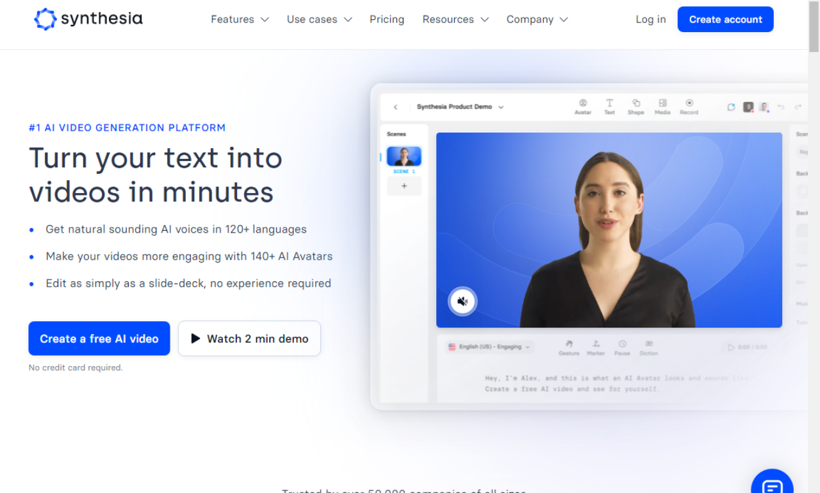Click the Text tool icon in the demo
Viewport: 820px width, 493px height.
point(609,106)
